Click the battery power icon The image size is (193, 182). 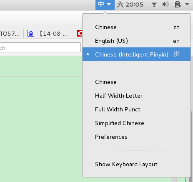click(178, 4)
